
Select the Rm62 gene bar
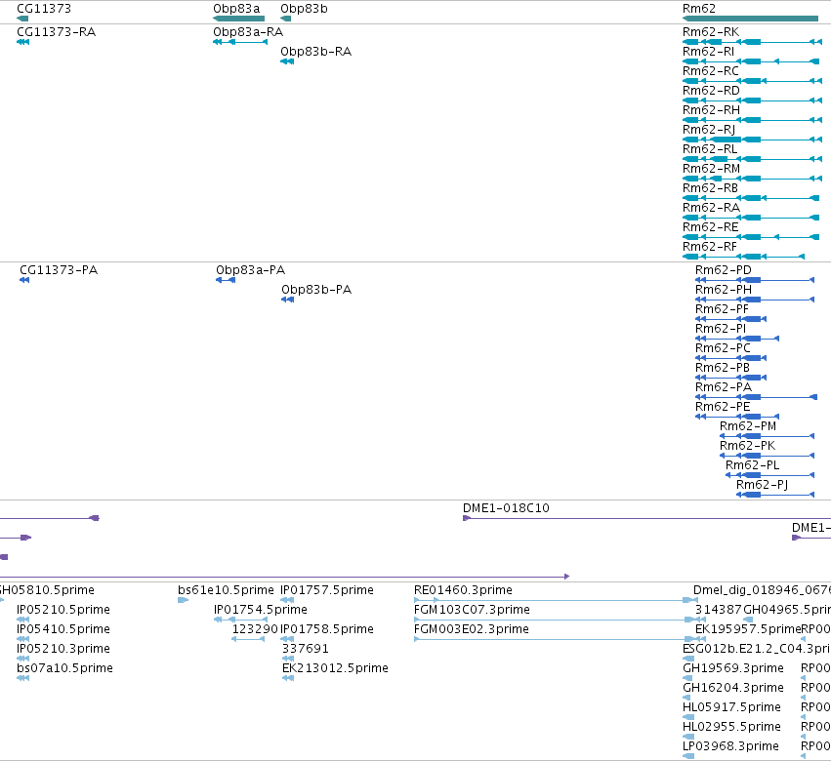point(751,19)
